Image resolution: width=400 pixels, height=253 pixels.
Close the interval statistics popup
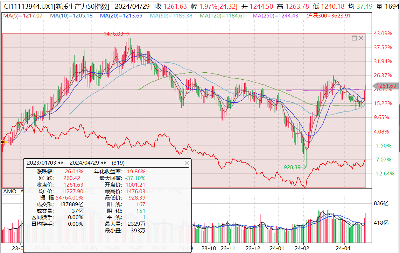coord(187,163)
